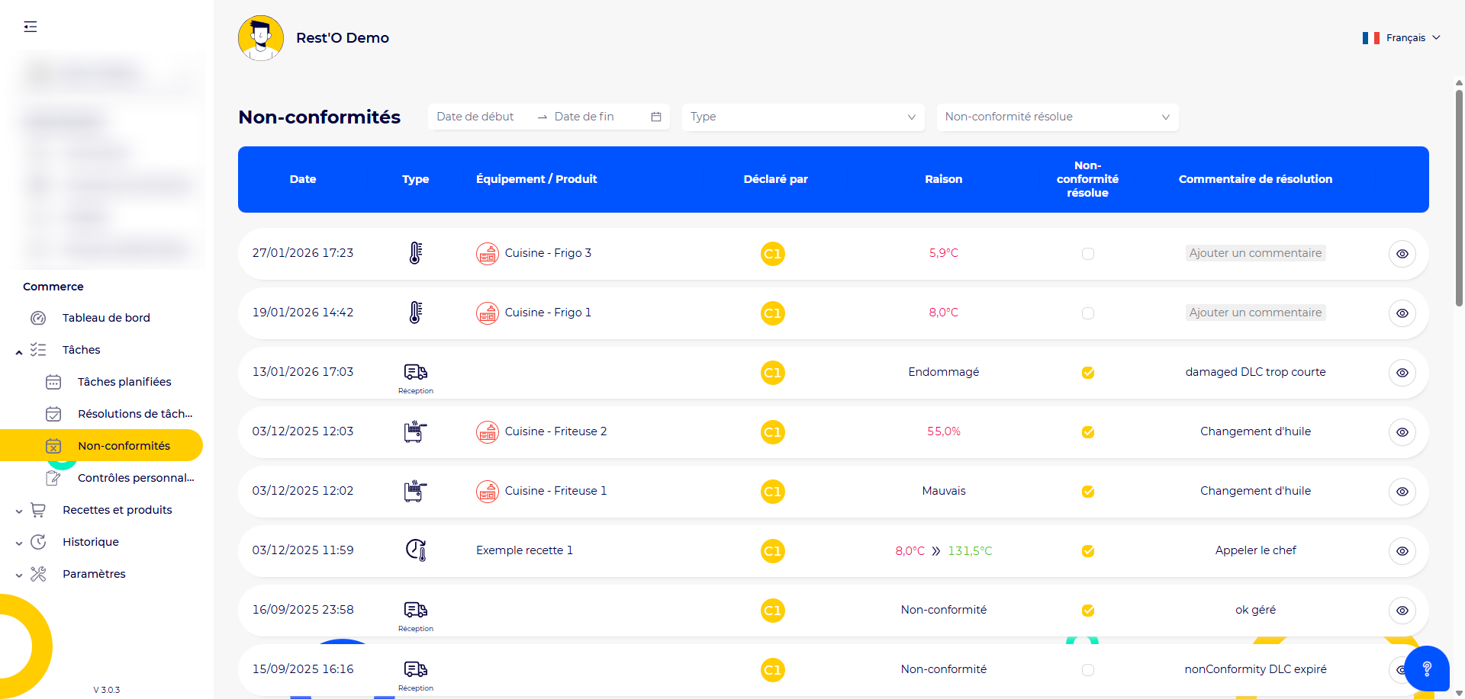
Task: Check the resolved box for Cuisine - Frigo 1
Action: pos(1087,313)
